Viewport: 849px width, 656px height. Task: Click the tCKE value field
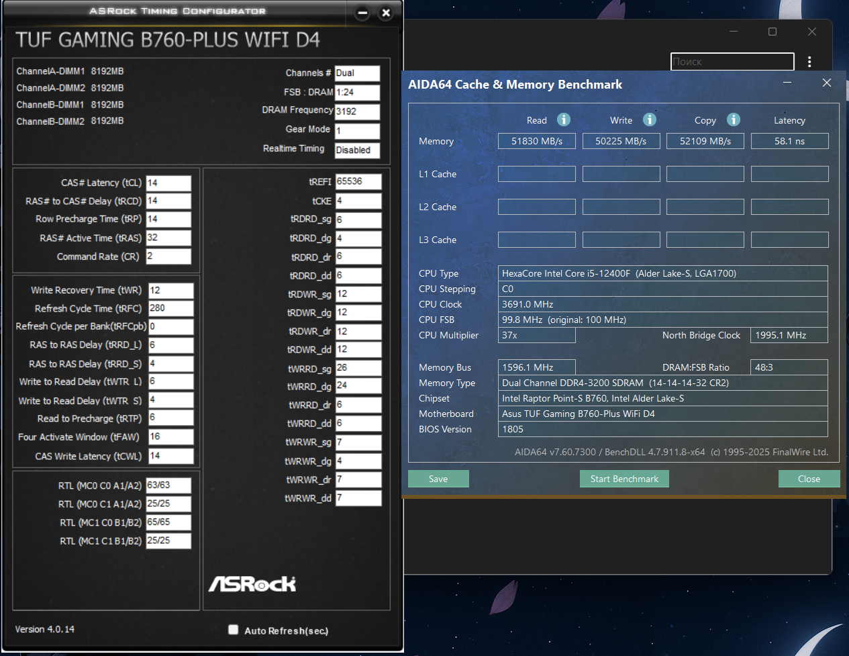[x=358, y=201]
